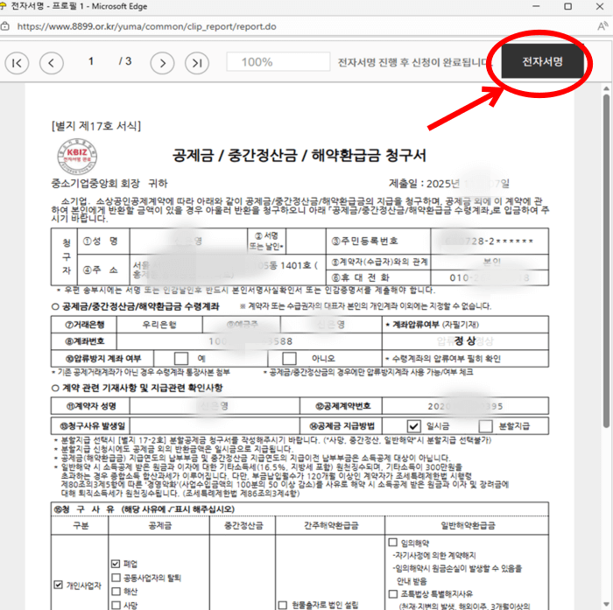Viewport: 613px width, 610px height.
Task: Jump to the last report page
Action: coord(197,62)
